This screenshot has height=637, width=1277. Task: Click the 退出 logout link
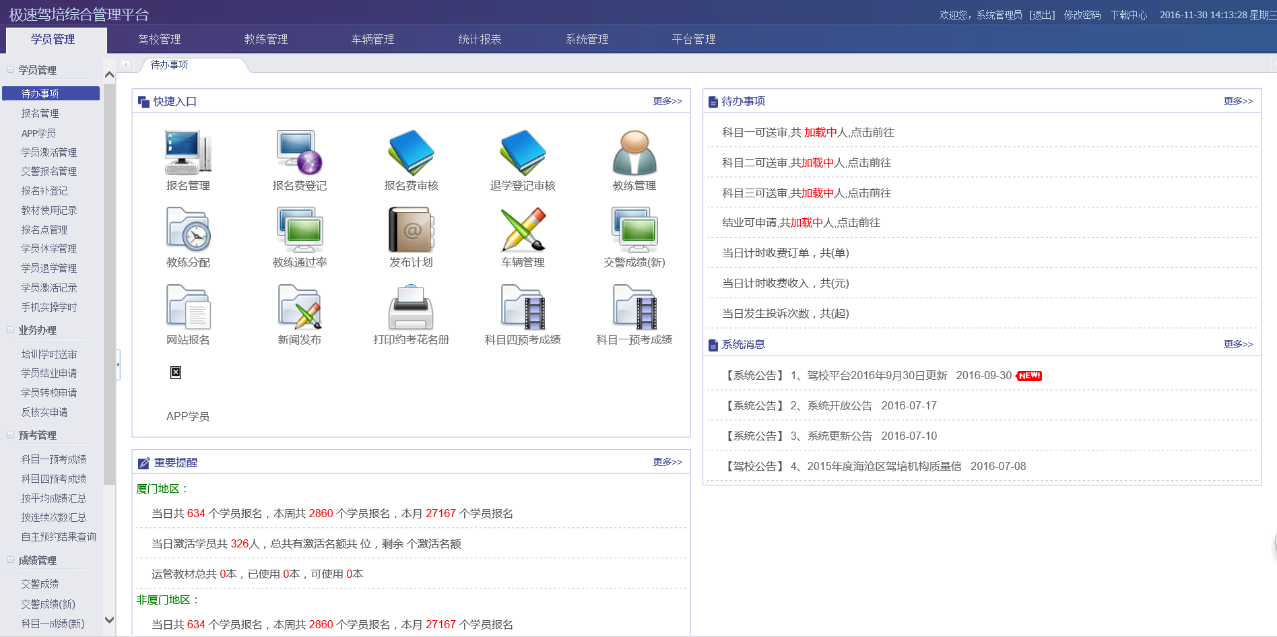pyautogui.click(x=1041, y=15)
